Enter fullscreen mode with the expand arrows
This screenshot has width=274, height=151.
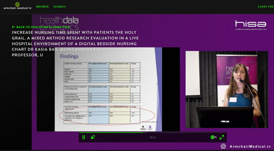222,137
